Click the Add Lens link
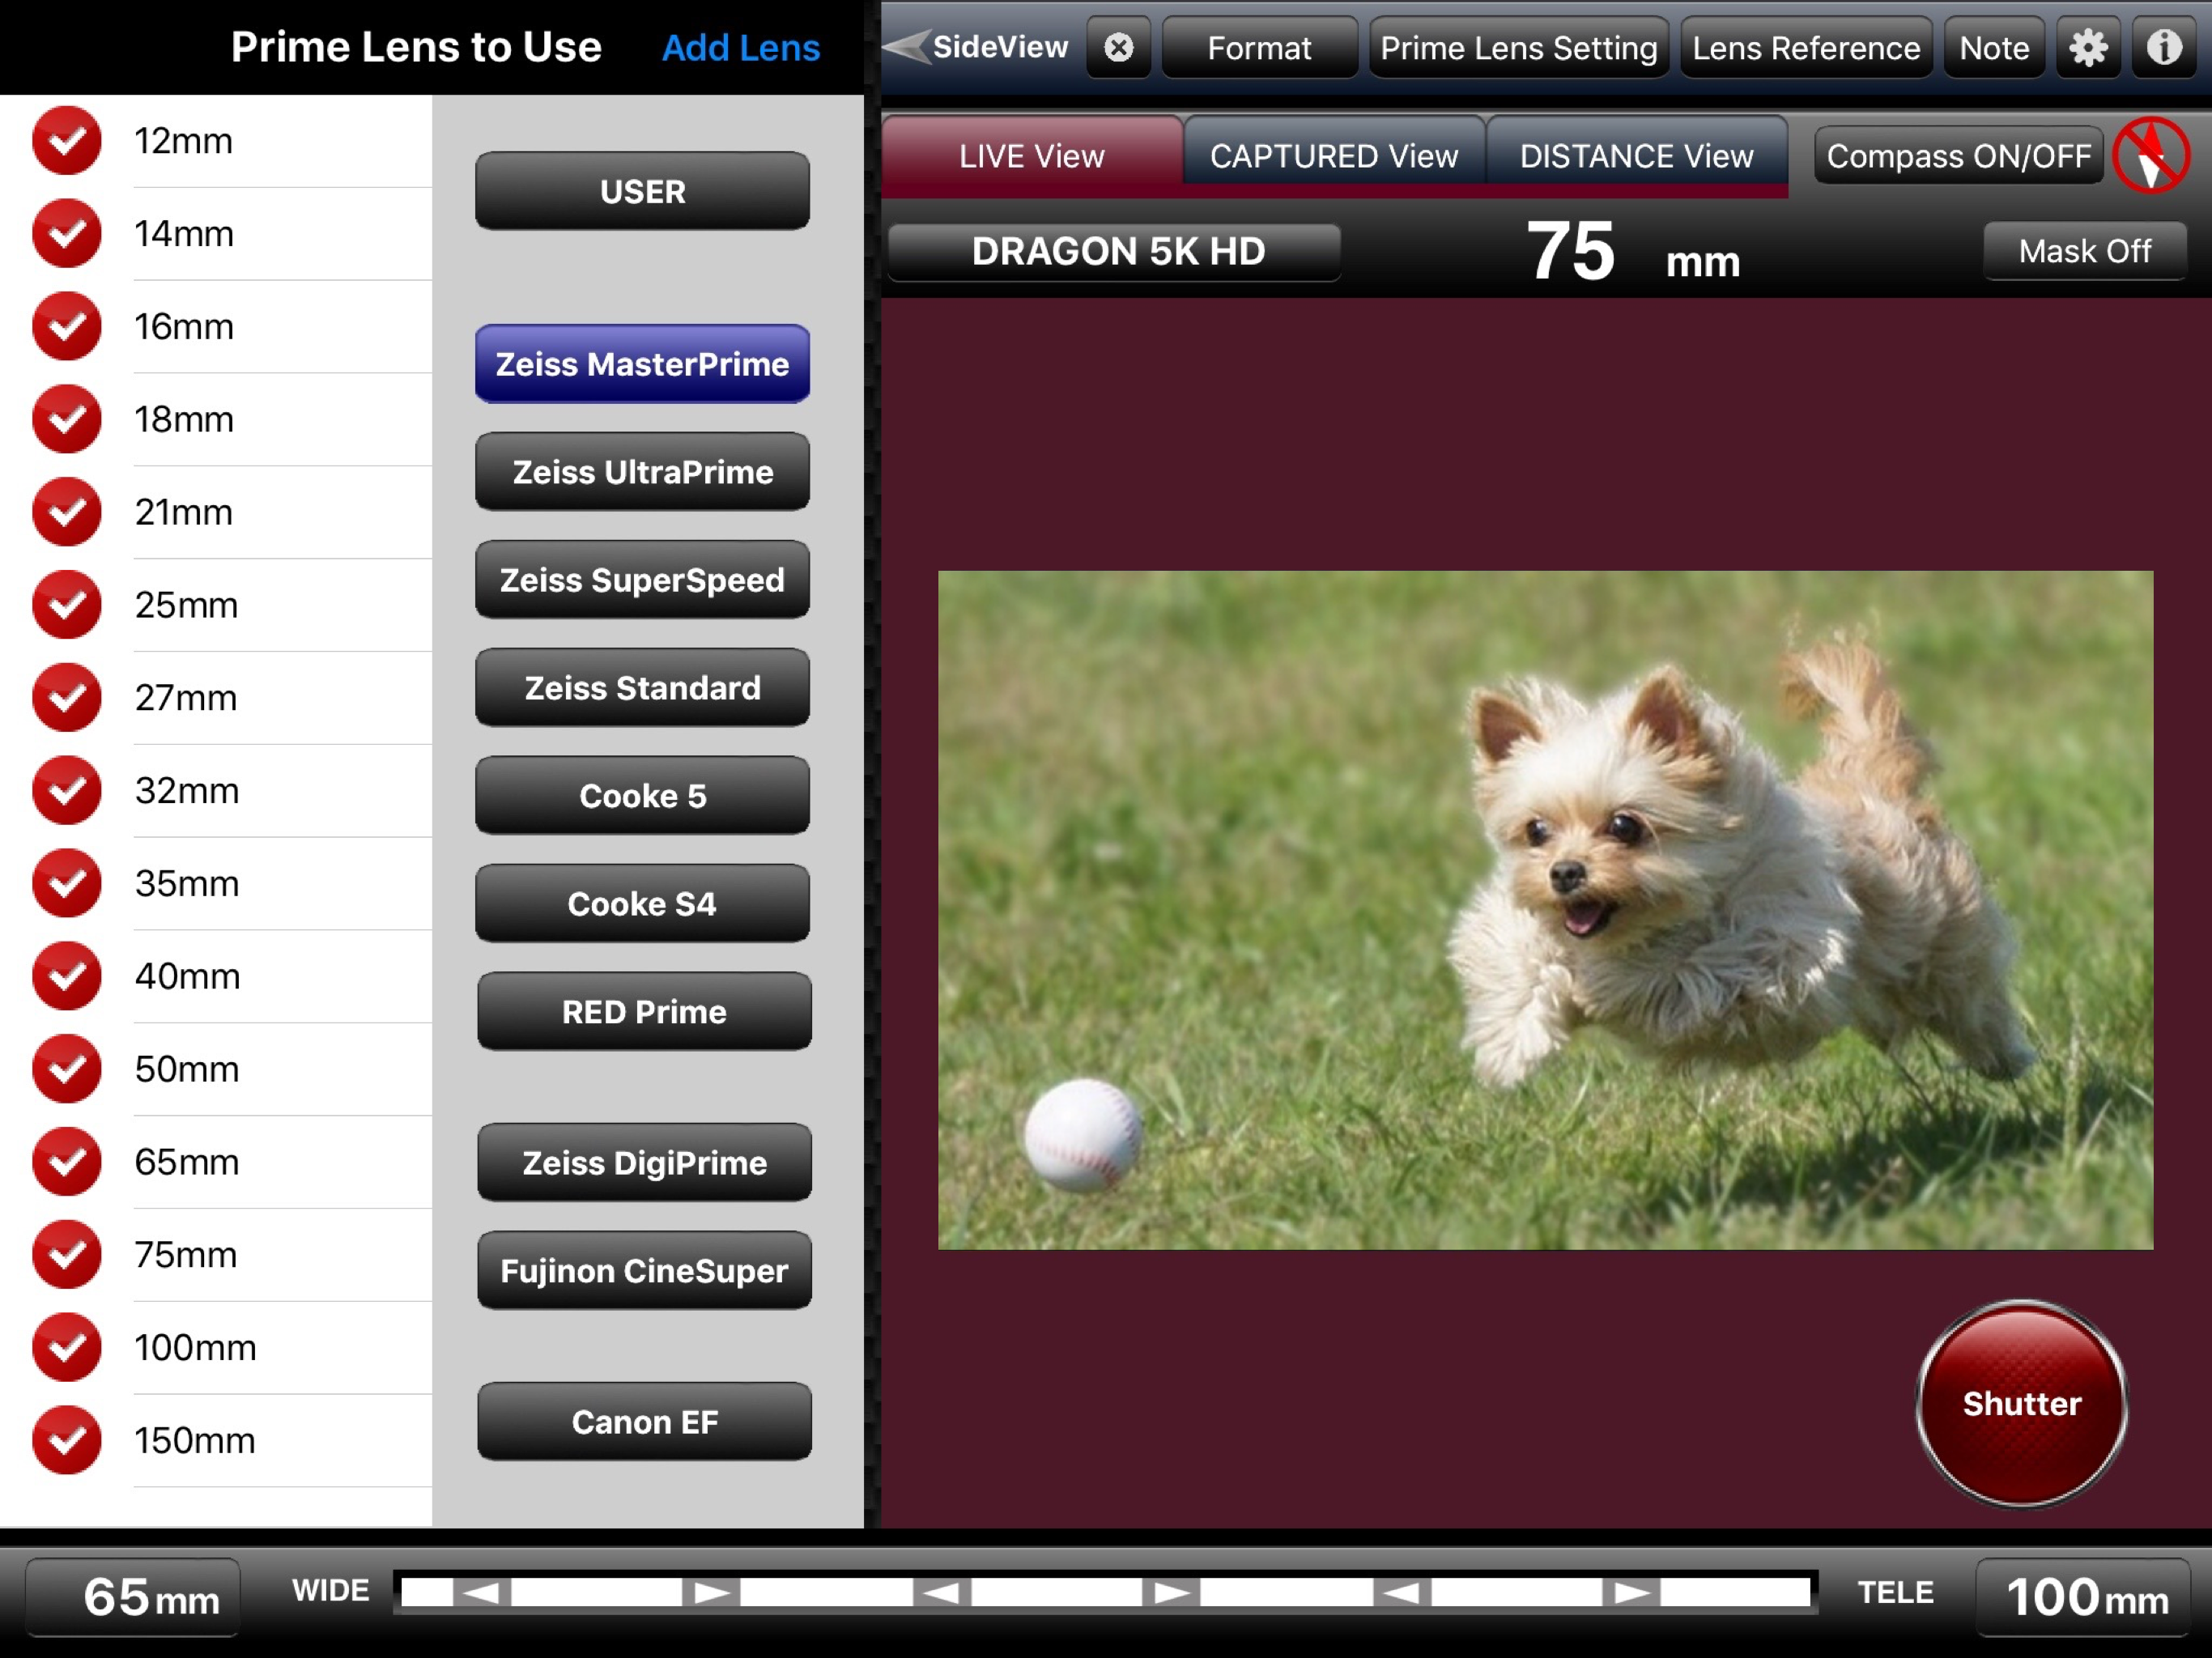 tap(740, 47)
